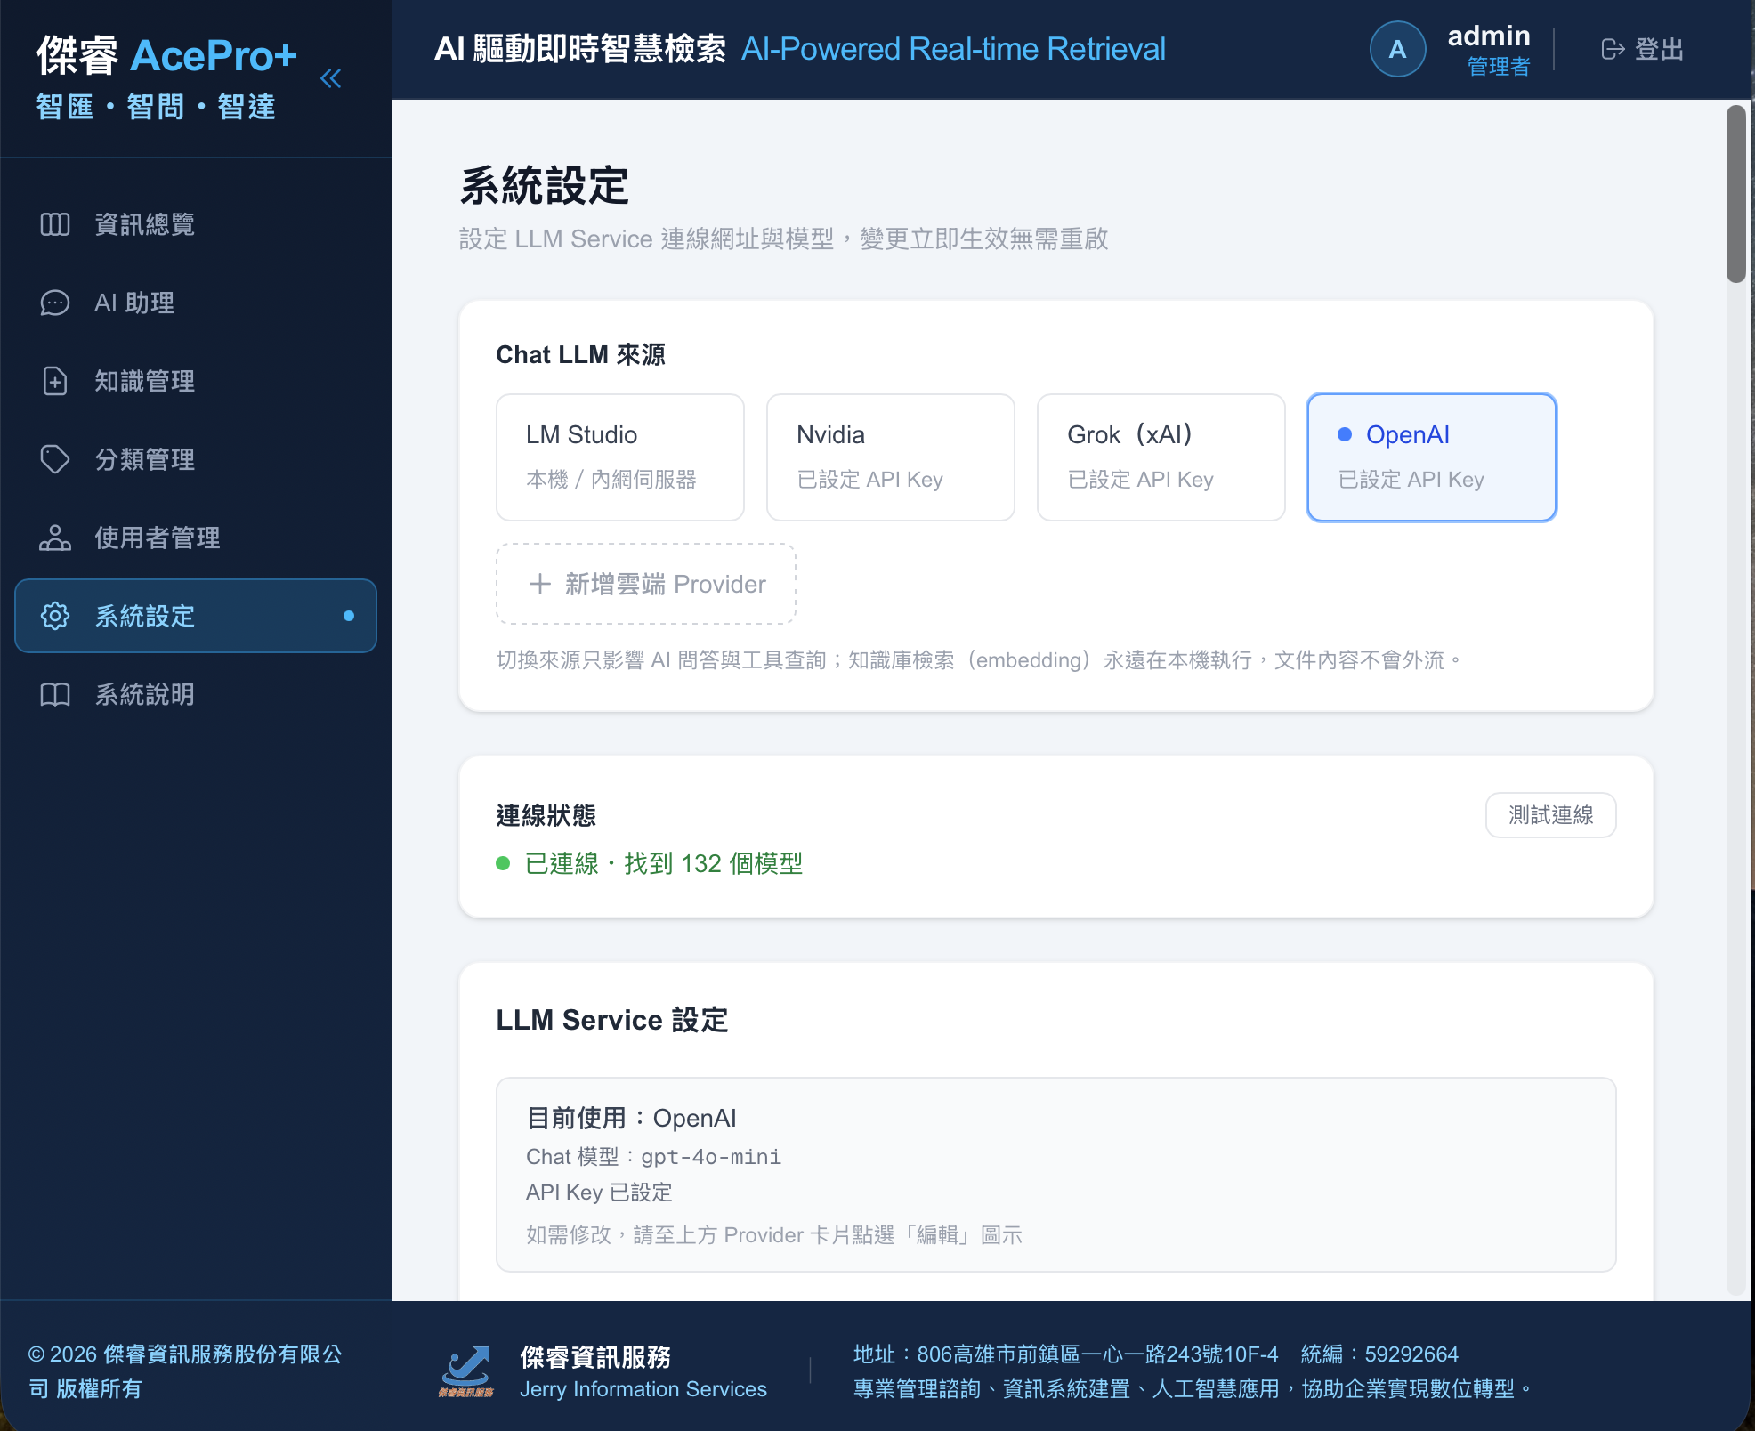This screenshot has width=1755, height=1431.
Task: Click the LLM Service 設定 heading
Action: coord(612,1020)
